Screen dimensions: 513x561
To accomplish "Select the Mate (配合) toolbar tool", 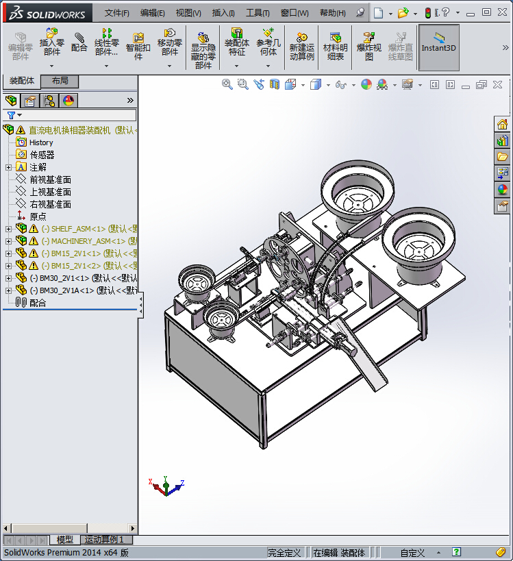I will tap(79, 42).
